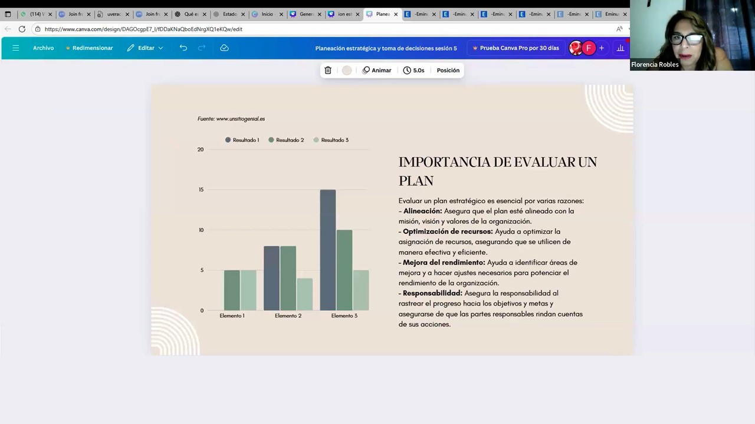Open the analytics bar chart icon

620,48
